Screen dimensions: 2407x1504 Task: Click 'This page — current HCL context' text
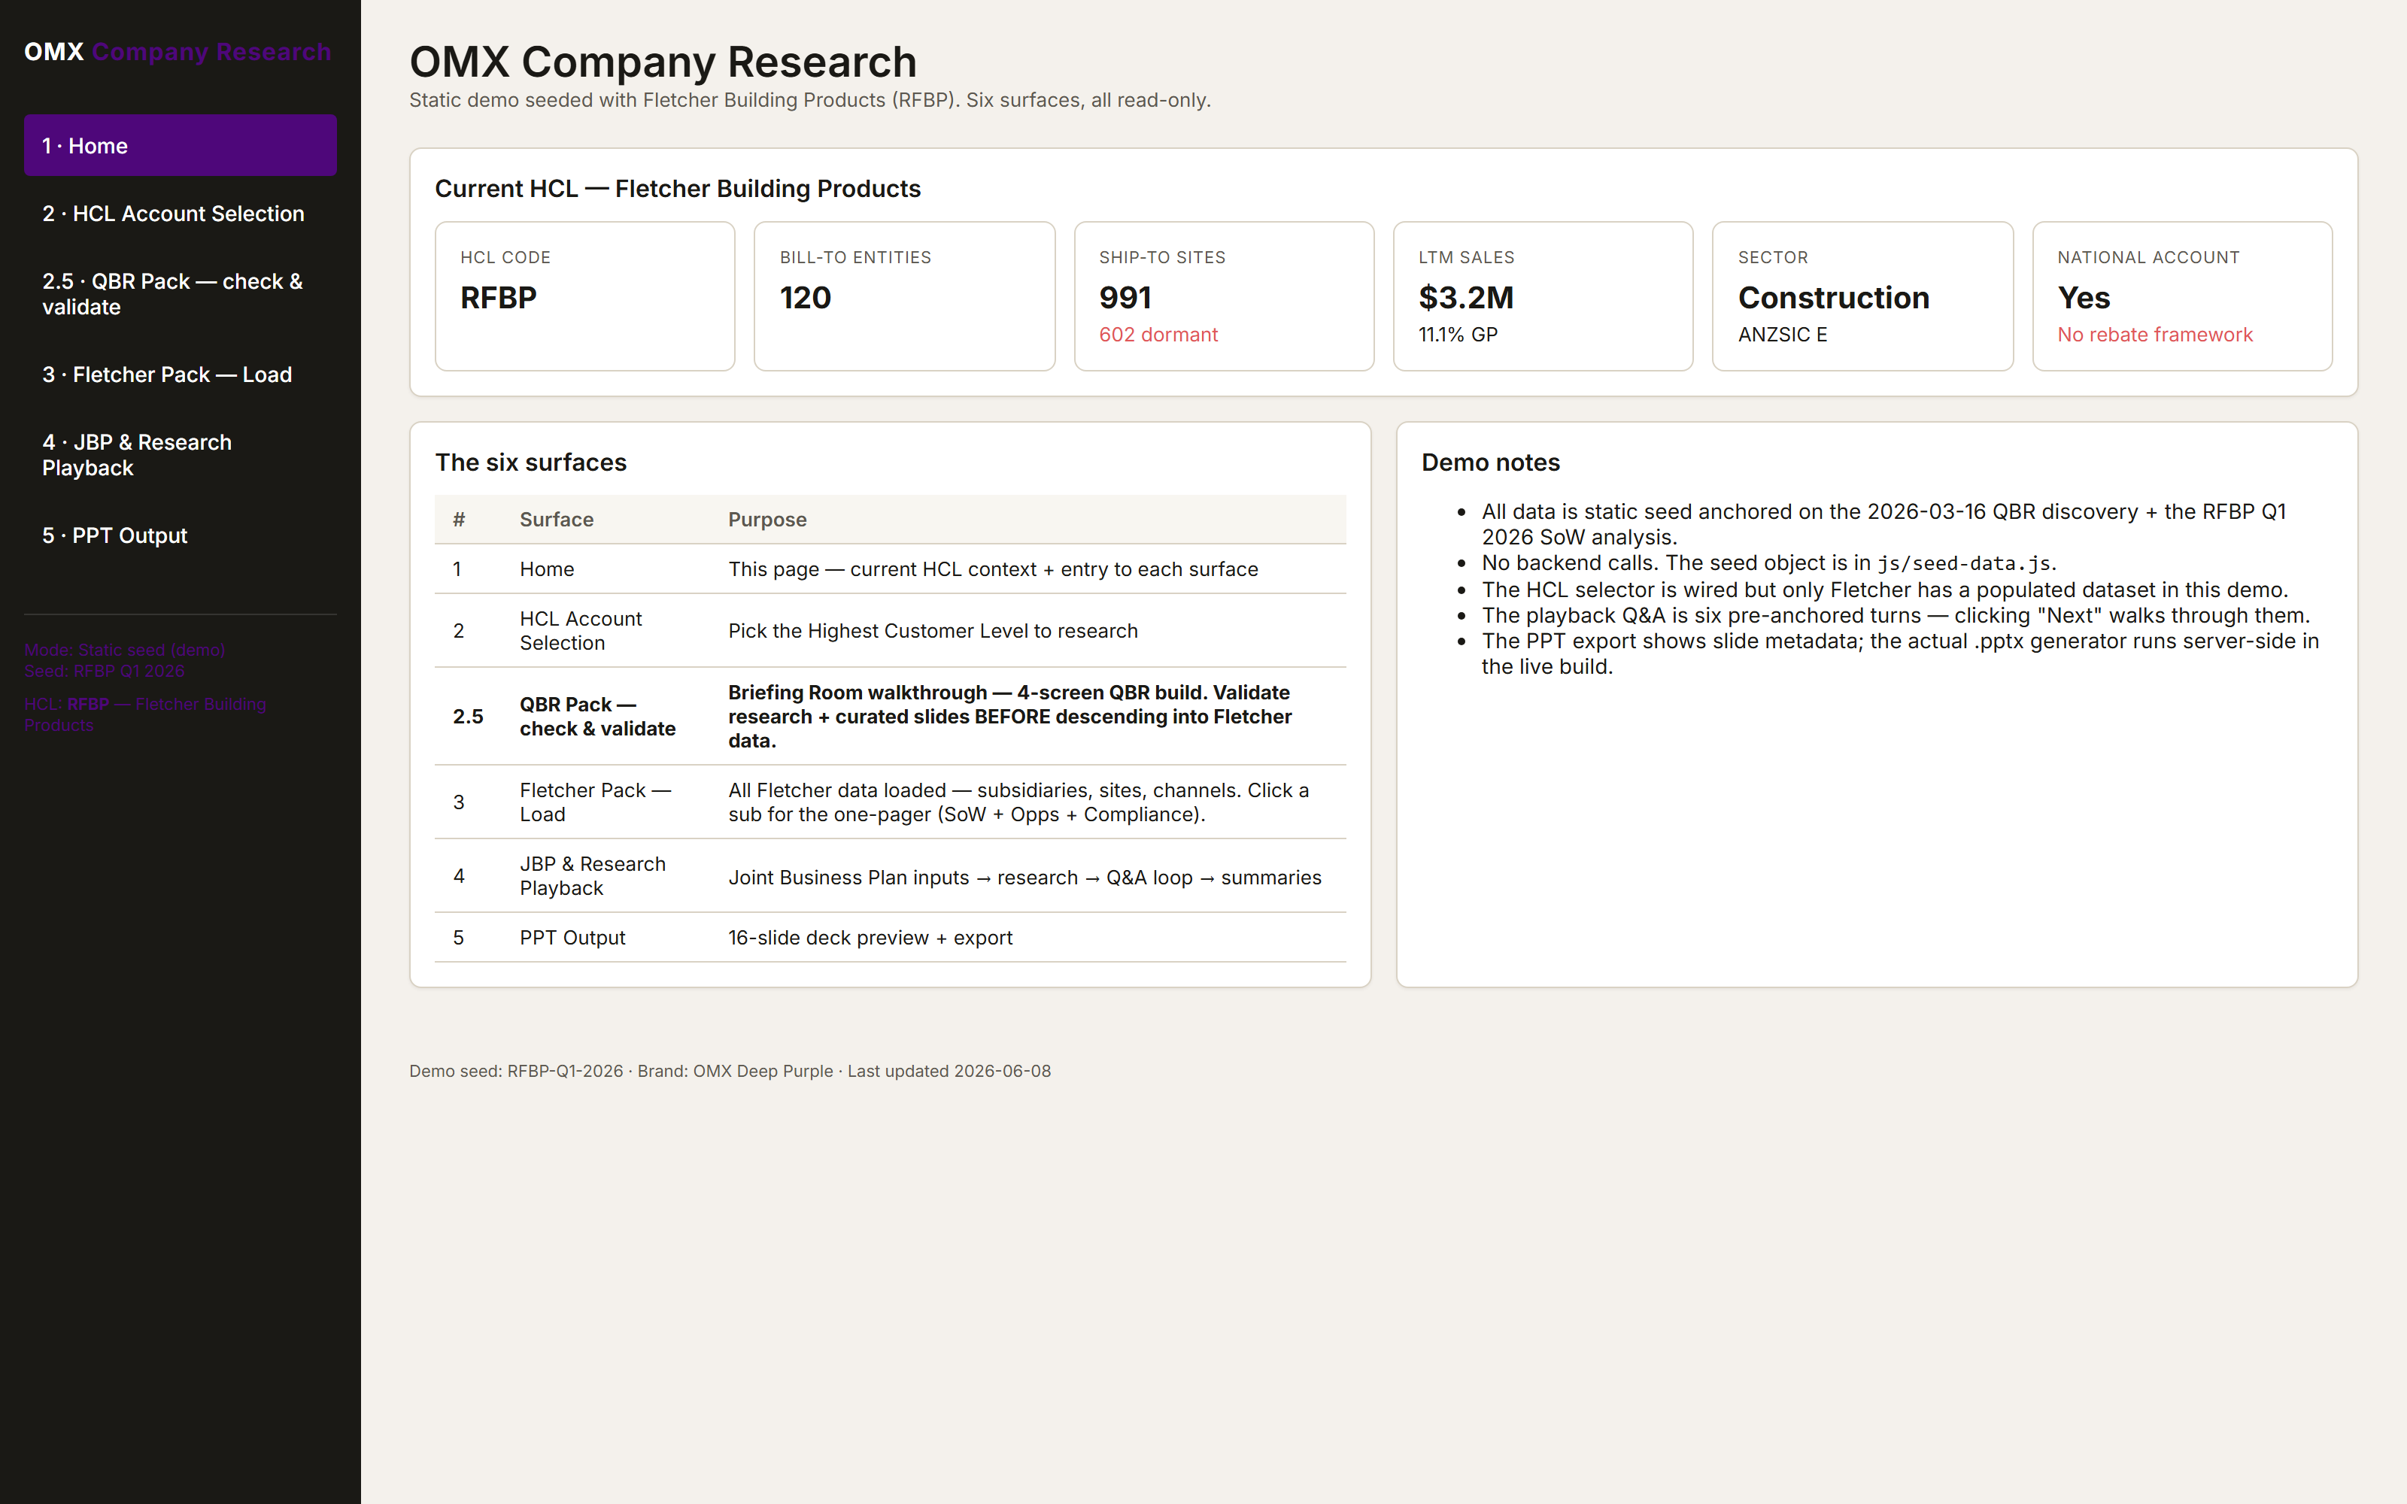point(993,569)
